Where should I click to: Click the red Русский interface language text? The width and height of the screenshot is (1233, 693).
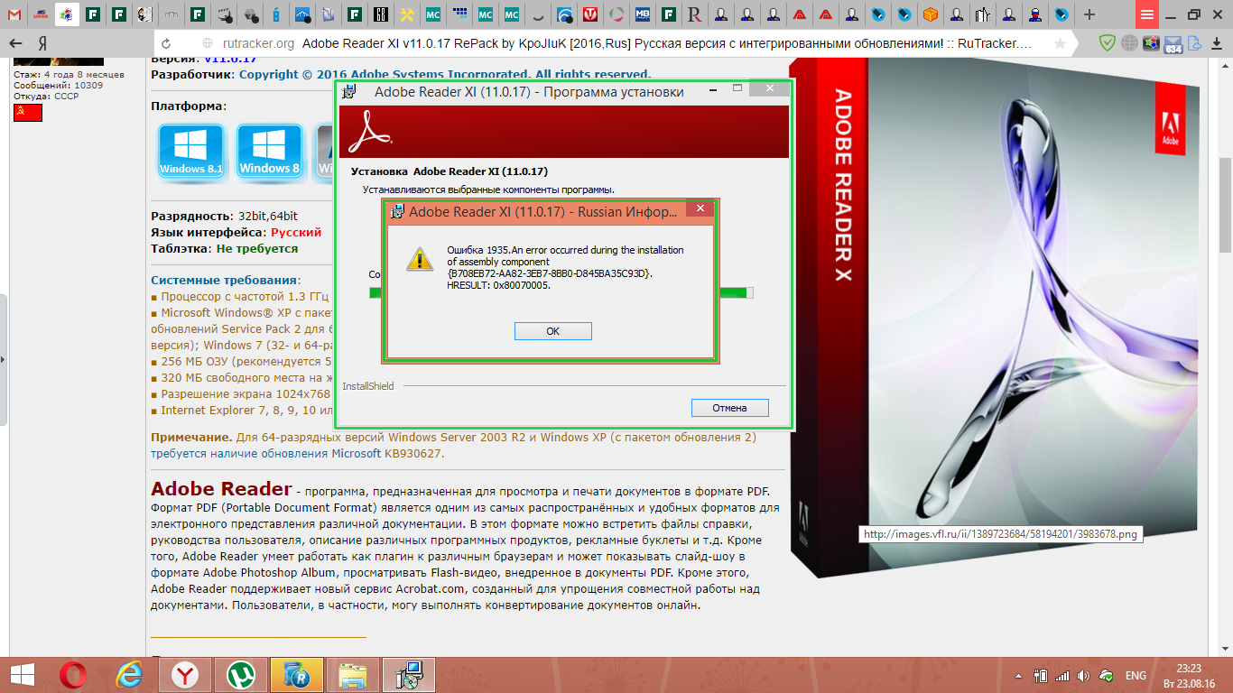[x=296, y=232]
